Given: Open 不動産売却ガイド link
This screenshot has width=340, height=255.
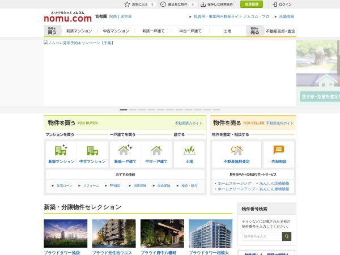Looking at the screenshot, I should pos(280,123).
